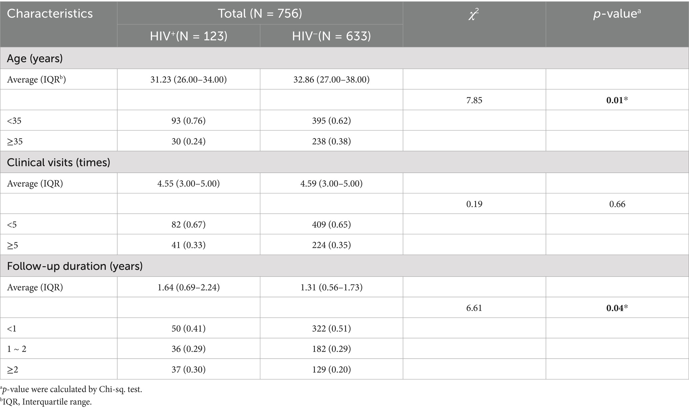Click the bold 0.01* p-value cell
Screen dimensions: 689x409
(617, 100)
